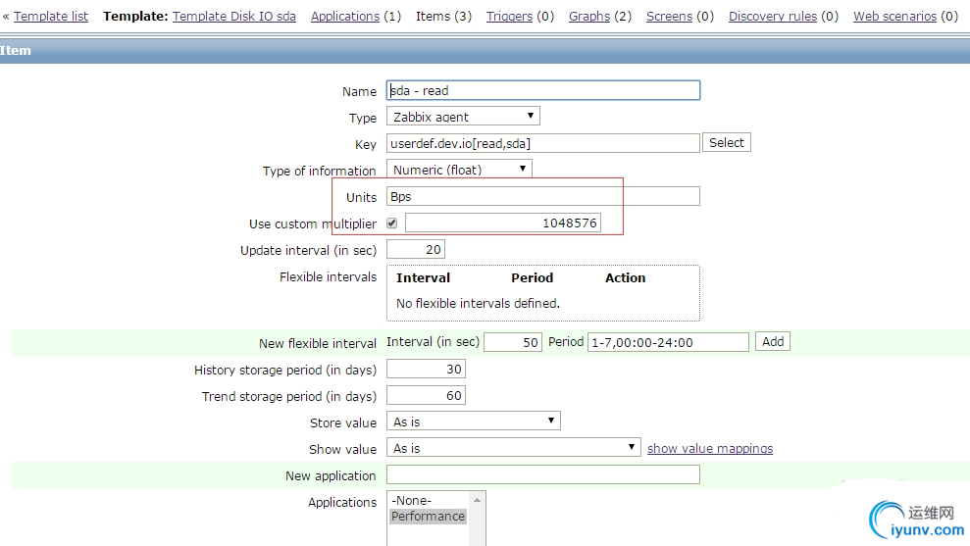Click the multiplier value field 1048576
Viewport: 970px width, 546px height.
(x=503, y=223)
